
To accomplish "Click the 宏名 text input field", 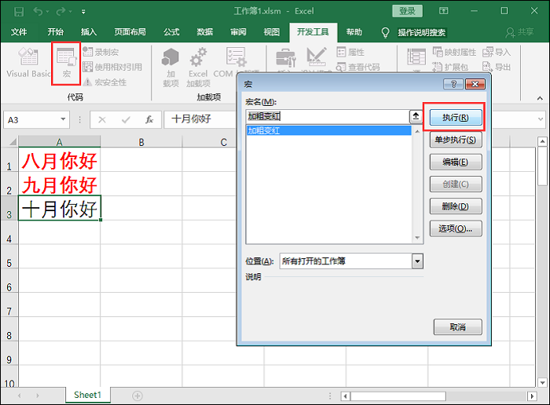I will [x=328, y=116].
